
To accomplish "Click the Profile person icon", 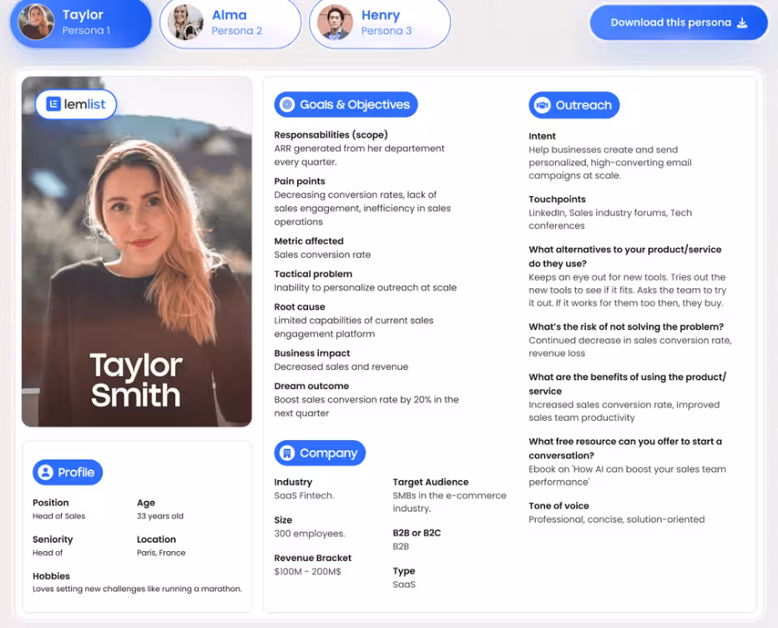I will (45, 473).
